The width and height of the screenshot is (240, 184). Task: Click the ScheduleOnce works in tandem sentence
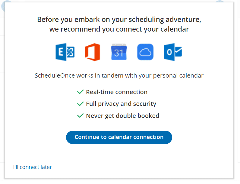tap(119, 75)
